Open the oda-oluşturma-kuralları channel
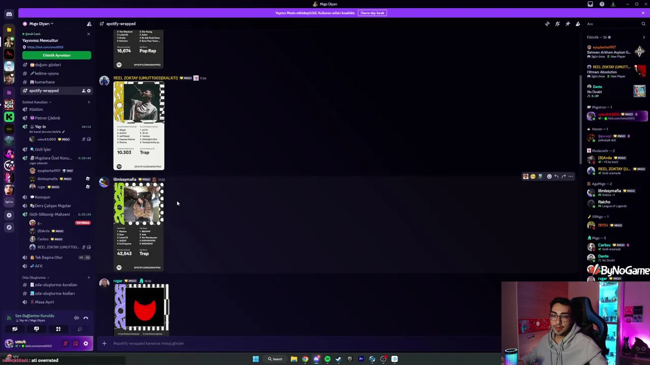The image size is (650, 365). click(x=56, y=285)
